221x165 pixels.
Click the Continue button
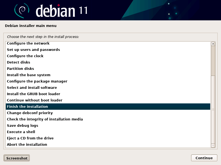coord(204,158)
